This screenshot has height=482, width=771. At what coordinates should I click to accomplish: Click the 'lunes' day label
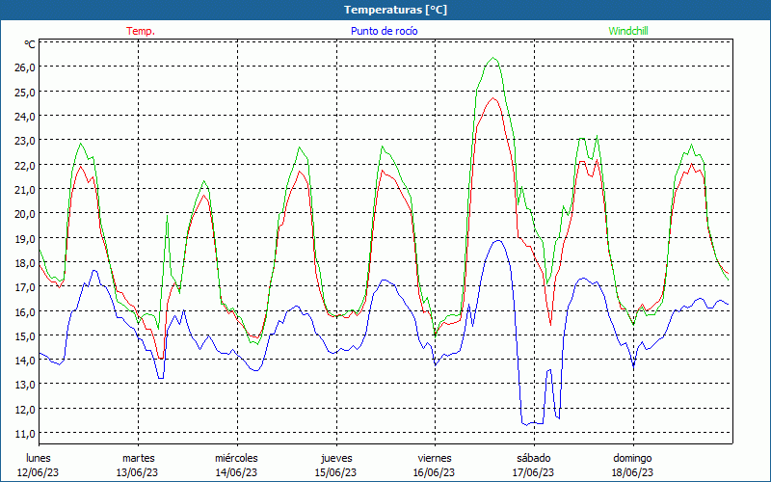pos(39,458)
